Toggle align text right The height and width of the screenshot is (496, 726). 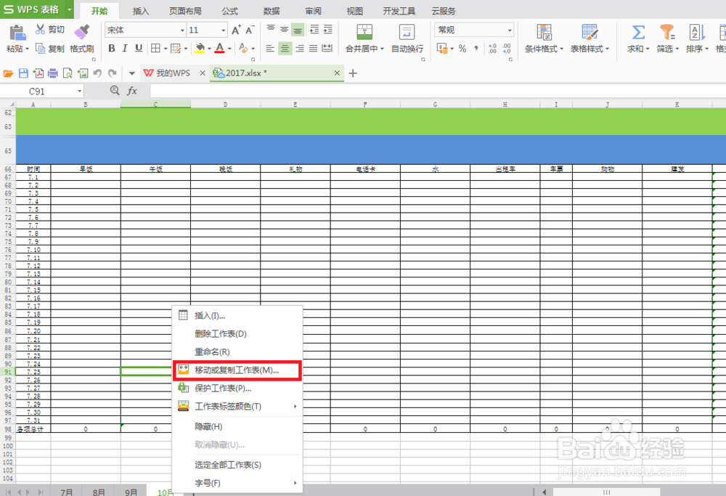click(x=300, y=48)
